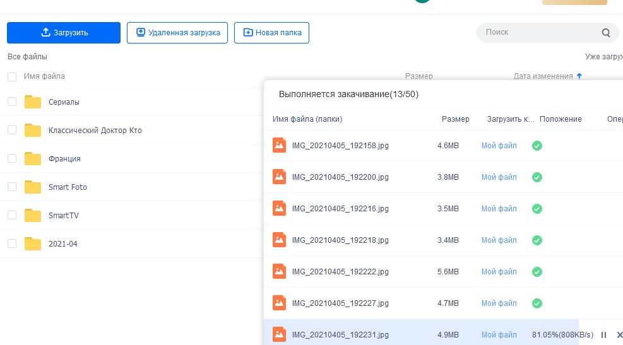Click image icon of IMG_20210405_192158.jpg
623x345 pixels.
[x=279, y=145]
